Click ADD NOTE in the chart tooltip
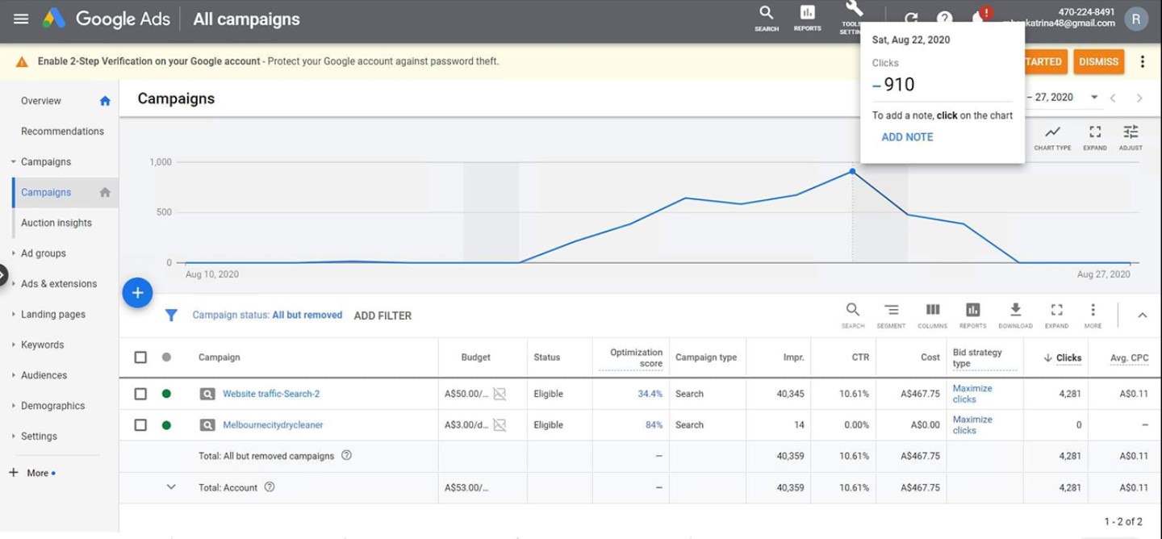This screenshot has height=539, width=1162. point(907,137)
